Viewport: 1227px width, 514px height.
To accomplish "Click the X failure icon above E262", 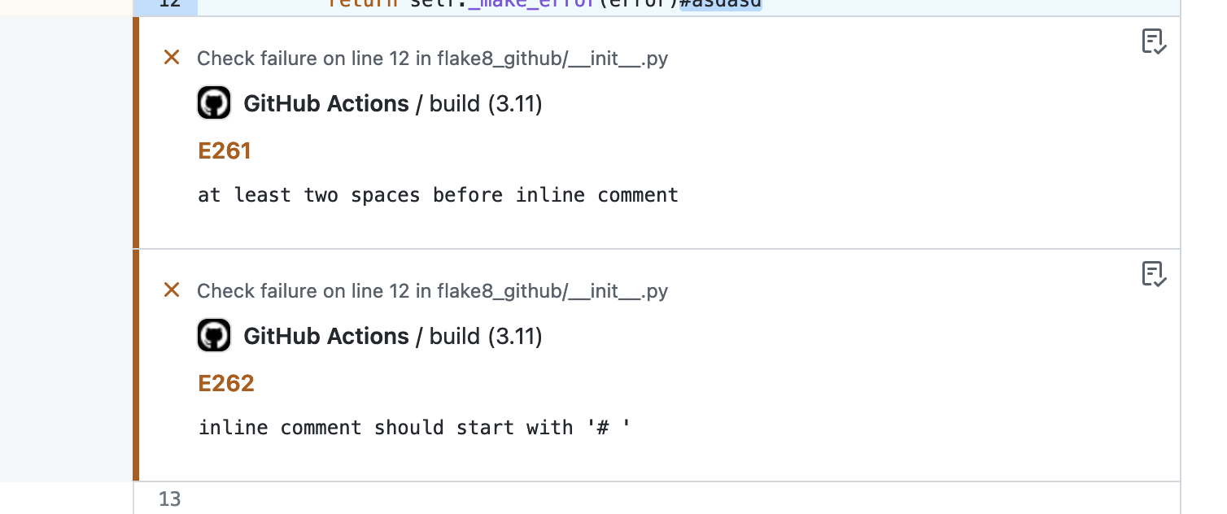I will 172,290.
